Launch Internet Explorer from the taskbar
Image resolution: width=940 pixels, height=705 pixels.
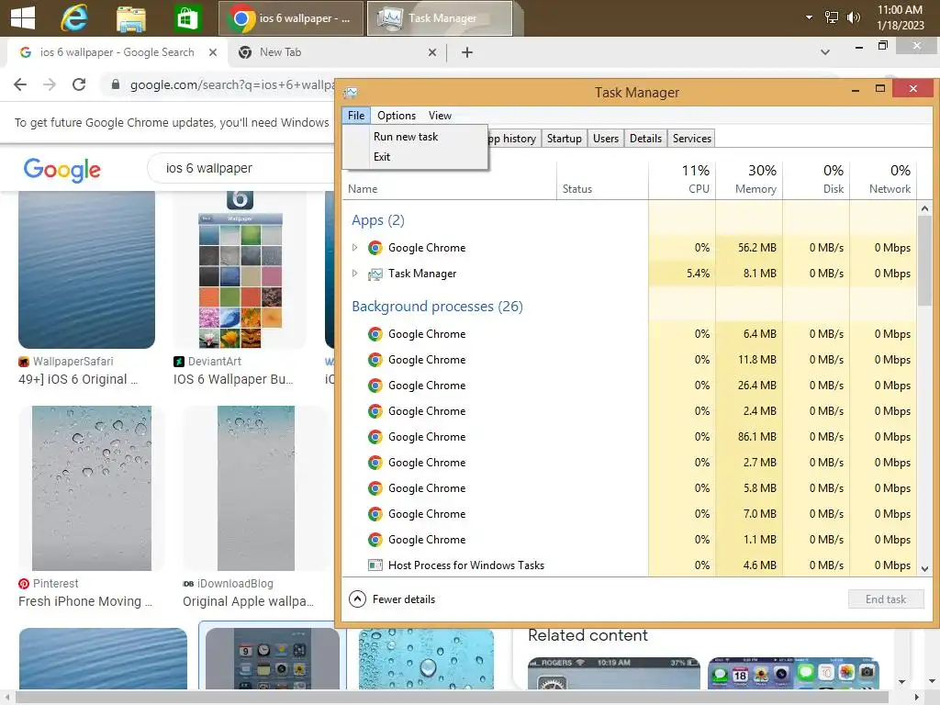click(x=74, y=18)
